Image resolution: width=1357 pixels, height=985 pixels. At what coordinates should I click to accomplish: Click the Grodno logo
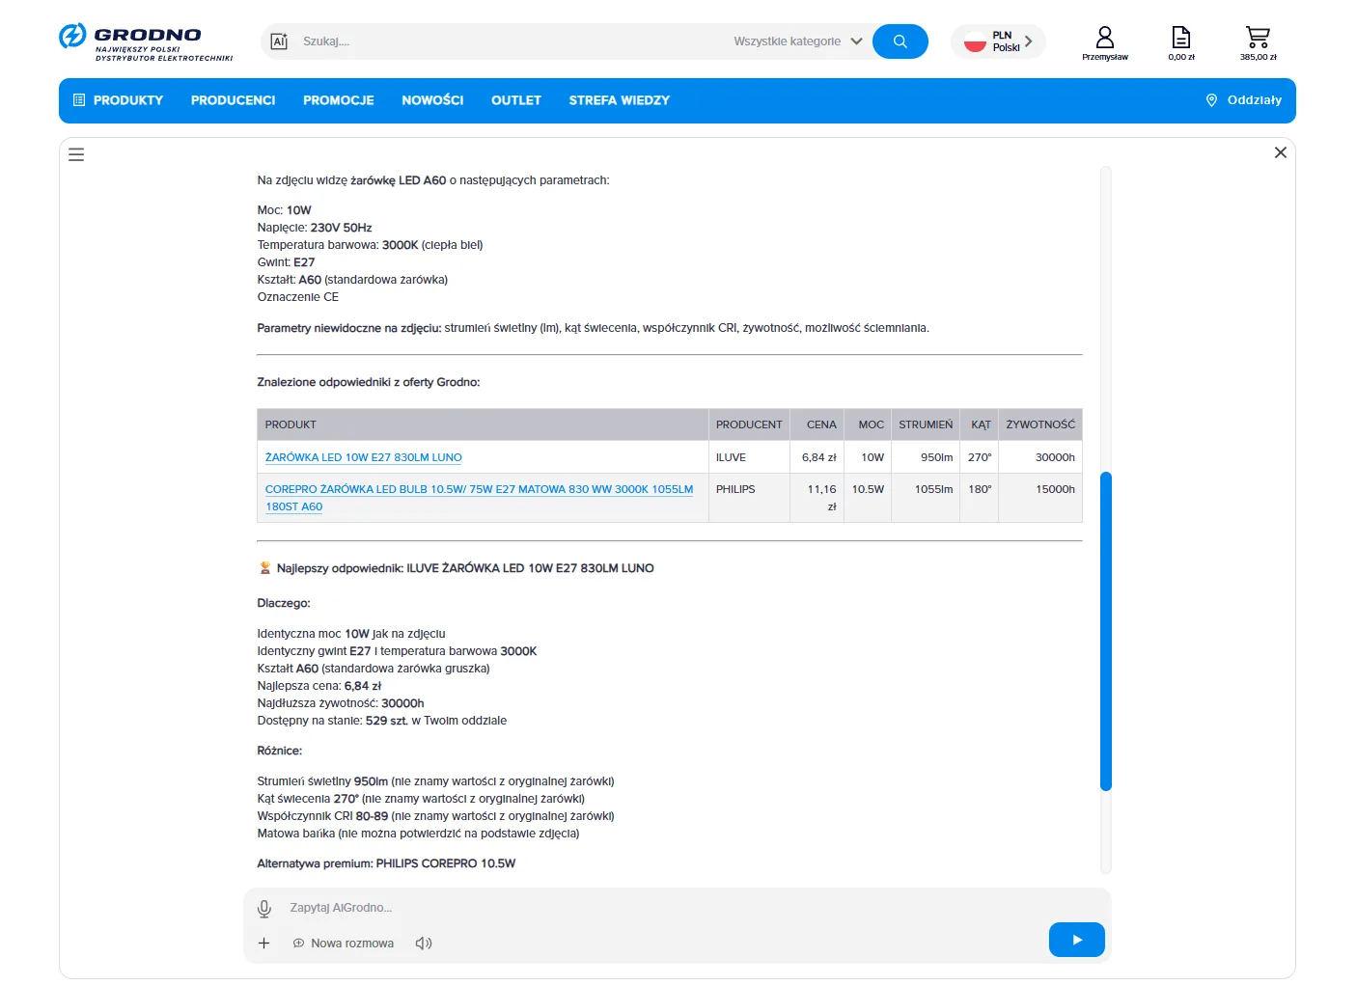[x=146, y=42]
